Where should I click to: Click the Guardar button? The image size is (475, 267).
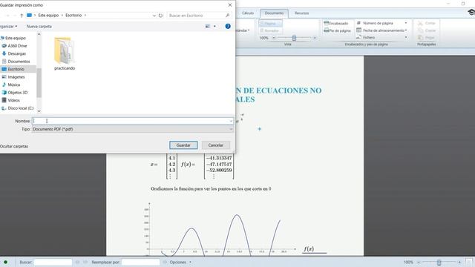pyautogui.click(x=183, y=145)
